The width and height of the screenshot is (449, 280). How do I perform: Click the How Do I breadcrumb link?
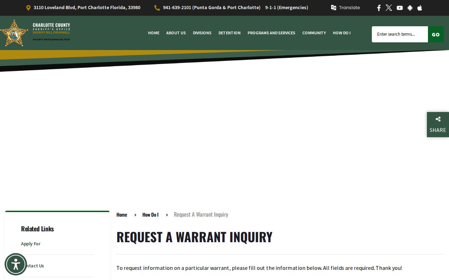pos(150,215)
